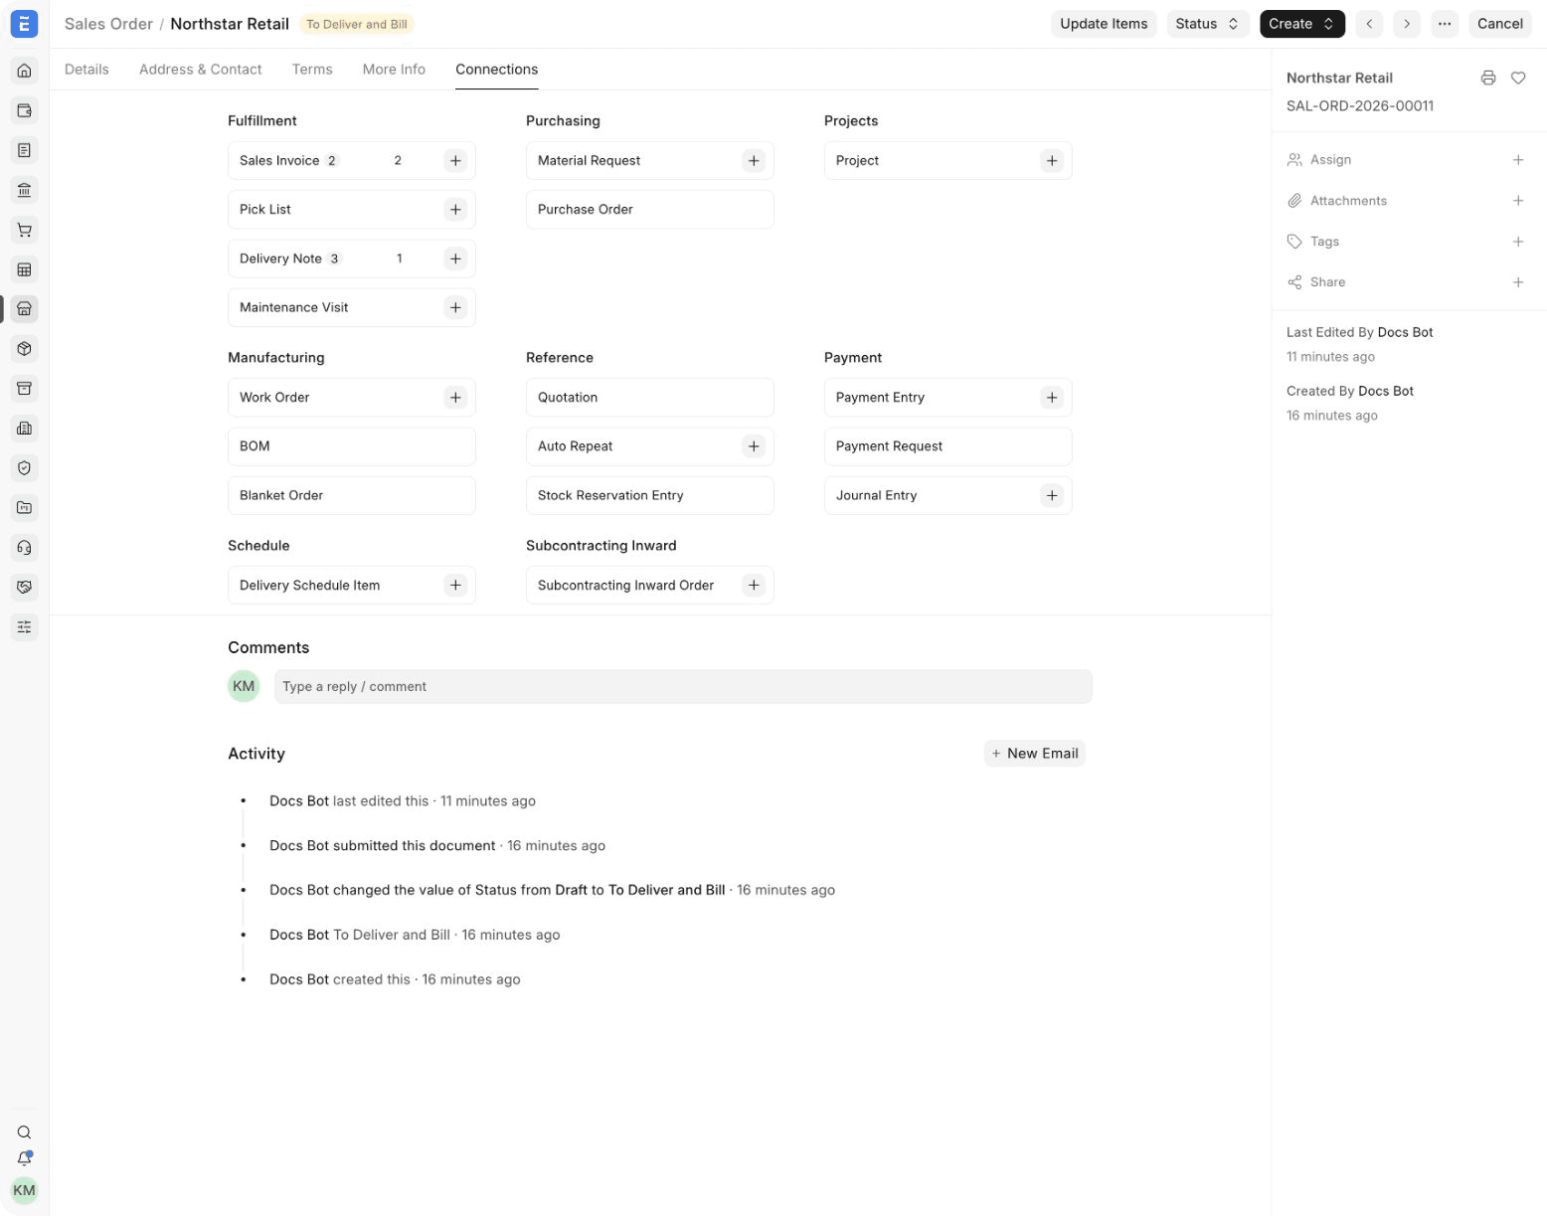Open the shield quality icon in sidebar
The height and width of the screenshot is (1216, 1547).
point(24,468)
